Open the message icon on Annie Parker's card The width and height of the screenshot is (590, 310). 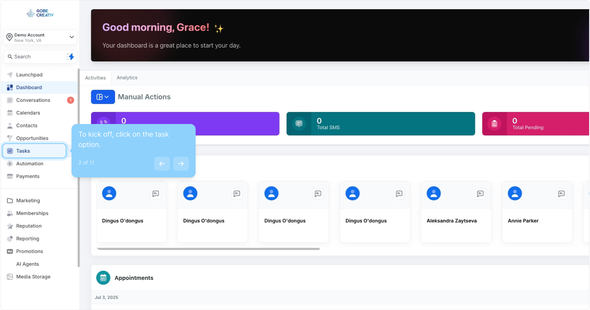pyautogui.click(x=561, y=194)
